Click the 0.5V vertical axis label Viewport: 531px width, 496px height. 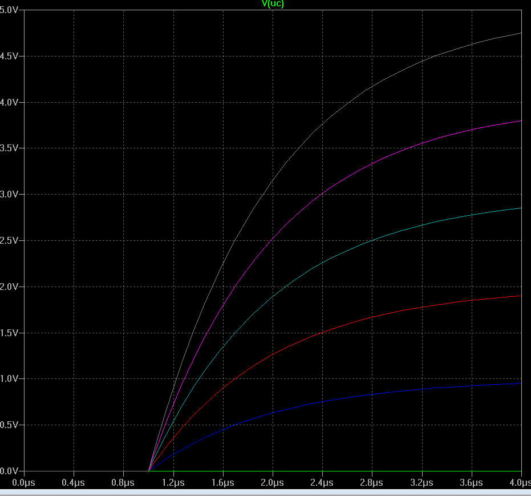[x=9, y=425]
